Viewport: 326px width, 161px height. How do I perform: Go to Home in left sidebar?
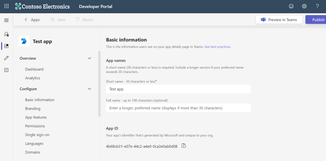click(7, 34)
